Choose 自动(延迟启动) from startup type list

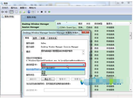63,68
